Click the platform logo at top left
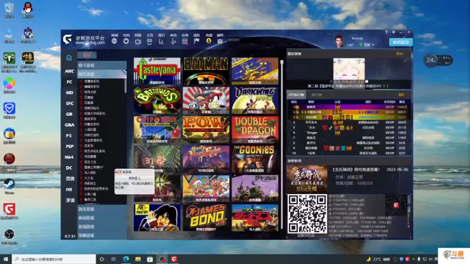470x264 pixels. tap(68, 39)
